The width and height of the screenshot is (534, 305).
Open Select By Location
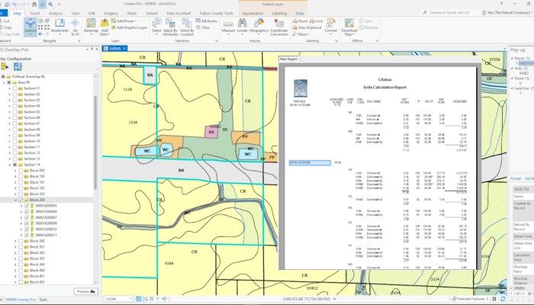pos(187,27)
